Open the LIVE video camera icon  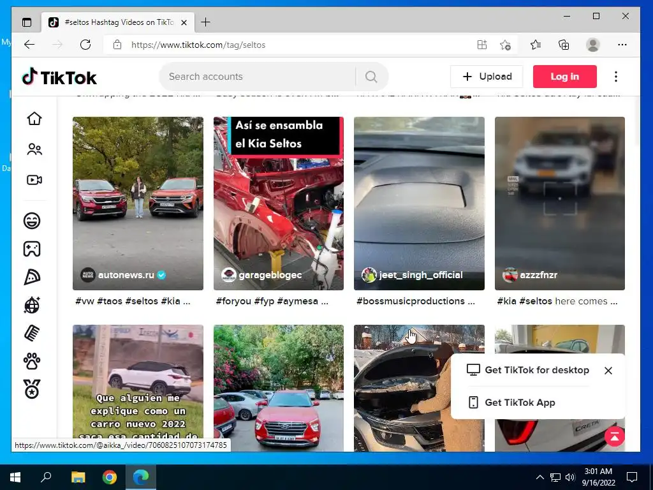[x=34, y=180]
